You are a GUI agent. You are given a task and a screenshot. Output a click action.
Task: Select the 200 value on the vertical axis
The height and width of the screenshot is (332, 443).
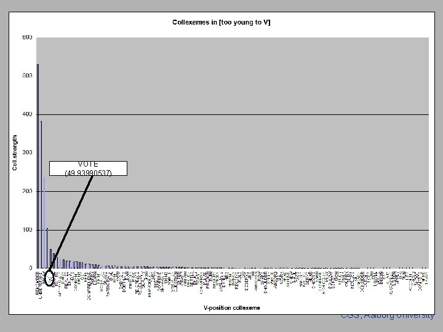pyautogui.click(x=28, y=191)
